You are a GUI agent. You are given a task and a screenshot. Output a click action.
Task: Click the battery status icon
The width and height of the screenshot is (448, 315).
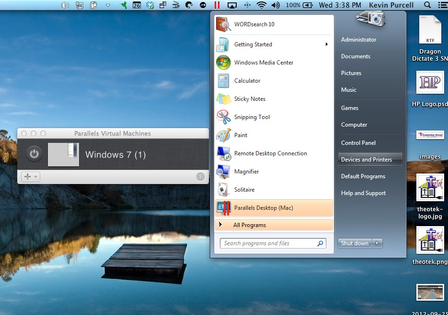tap(308, 5)
